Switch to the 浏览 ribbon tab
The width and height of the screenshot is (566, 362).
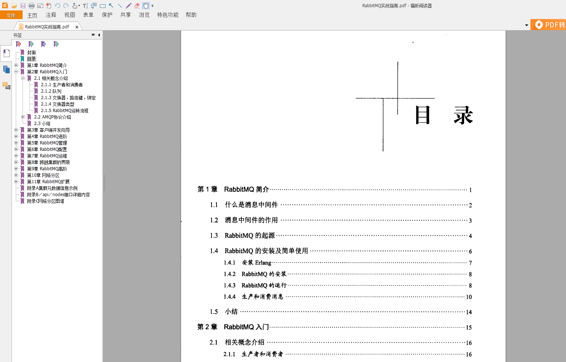[x=144, y=15]
